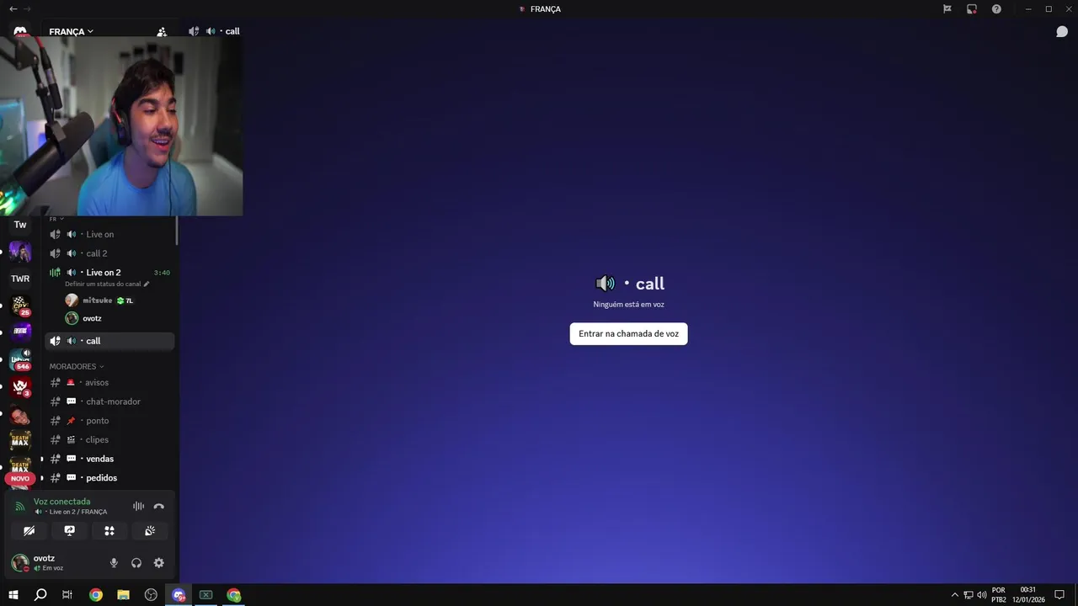Open Windows taskbar search
Viewport: 1078px width, 606px height.
[x=40, y=595]
